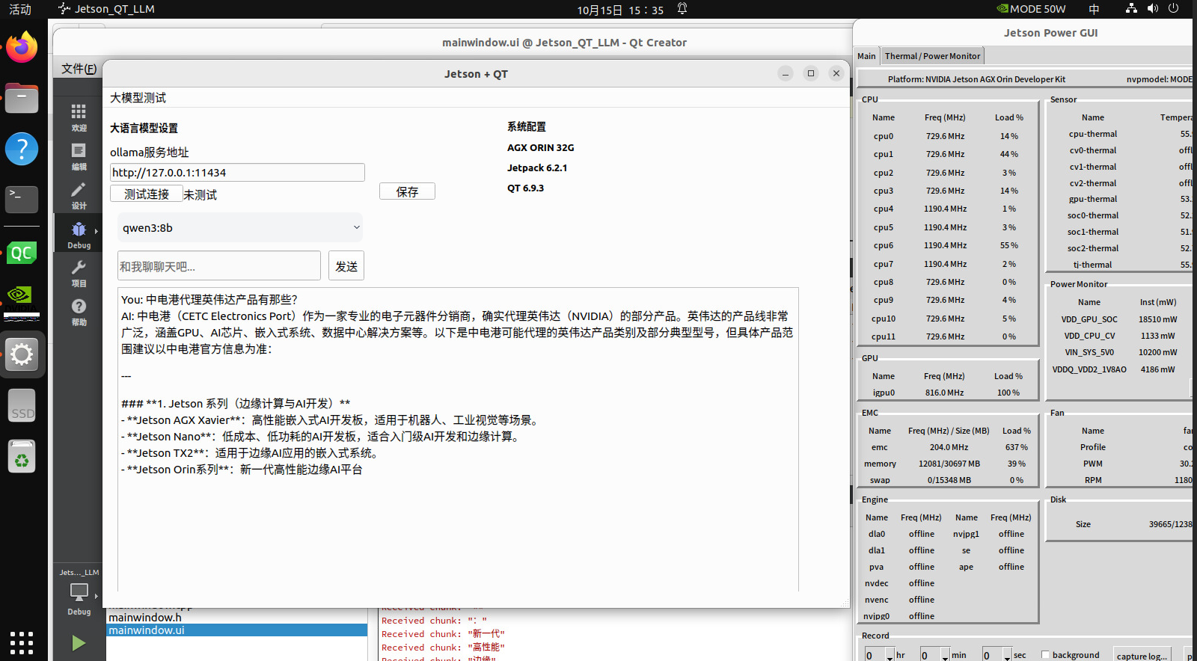Switch to Qt Creator Edit mode
This screenshot has height=661, width=1197.
79,156
